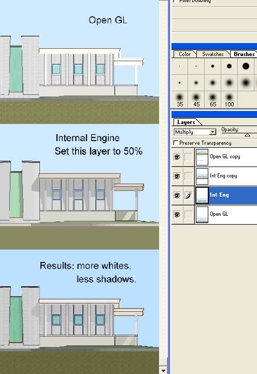Select the second hard round brush preset
Viewport: 257px width, 374px height.
coord(196,66)
